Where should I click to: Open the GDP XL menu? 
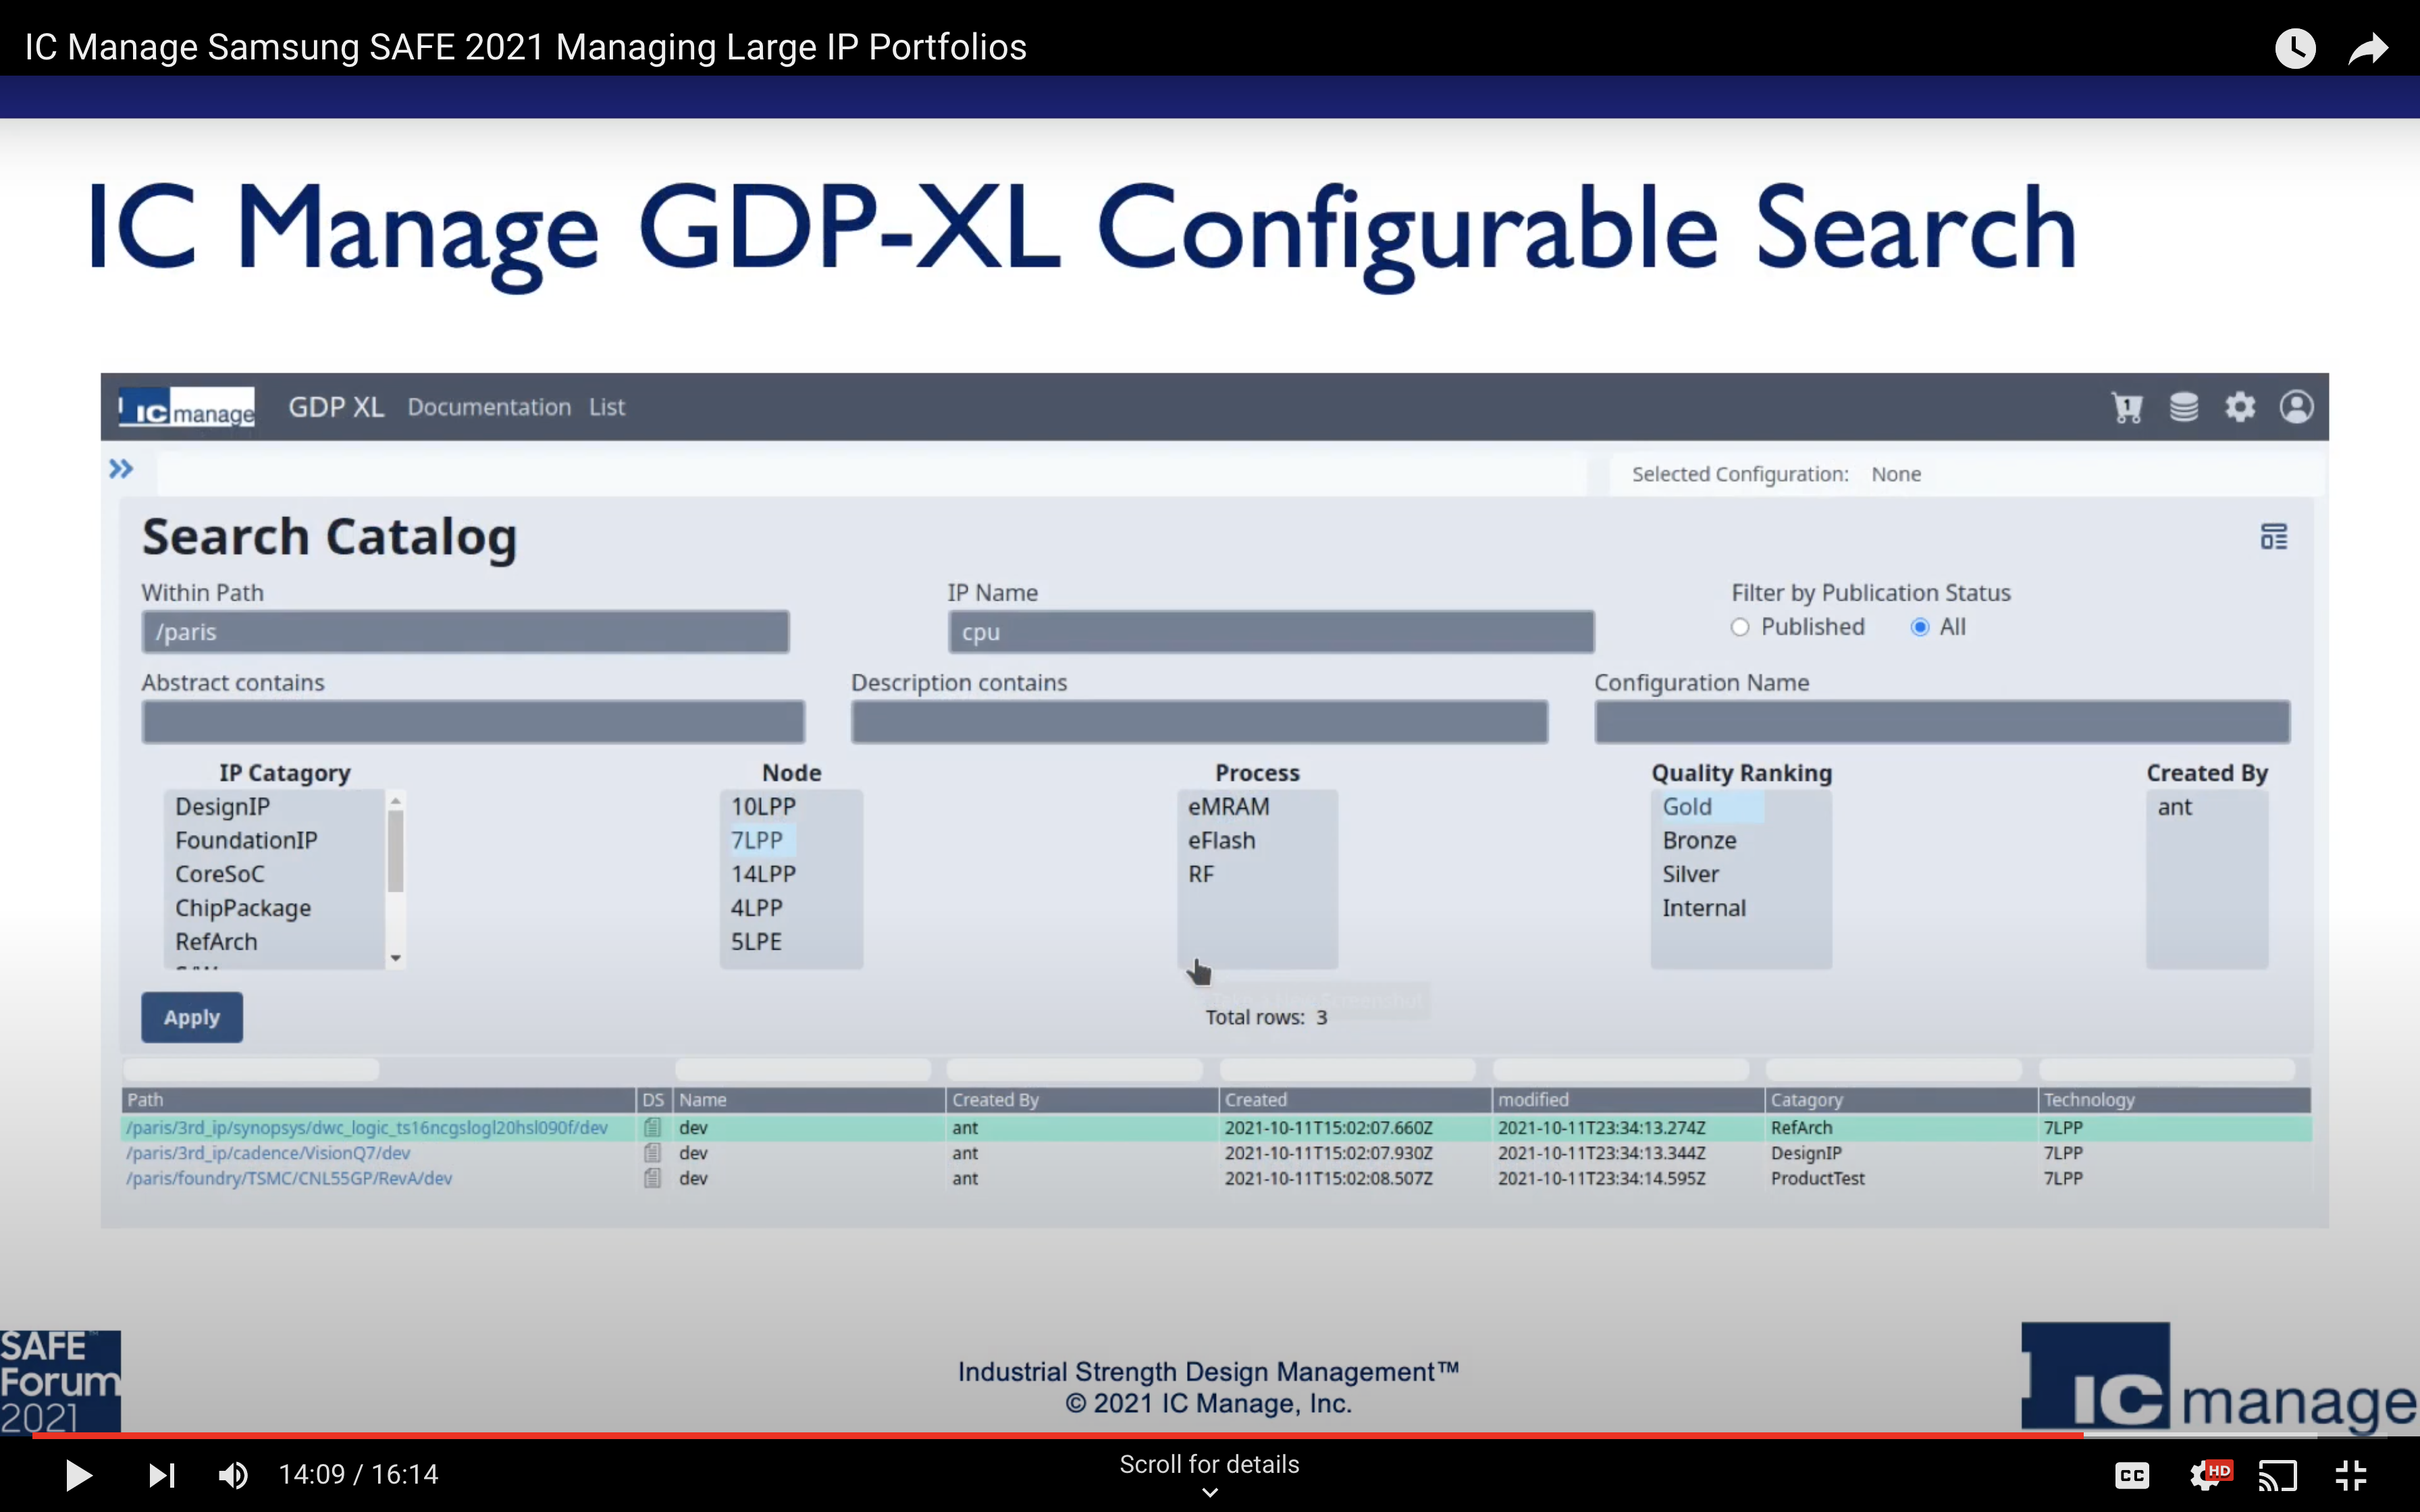(x=336, y=407)
